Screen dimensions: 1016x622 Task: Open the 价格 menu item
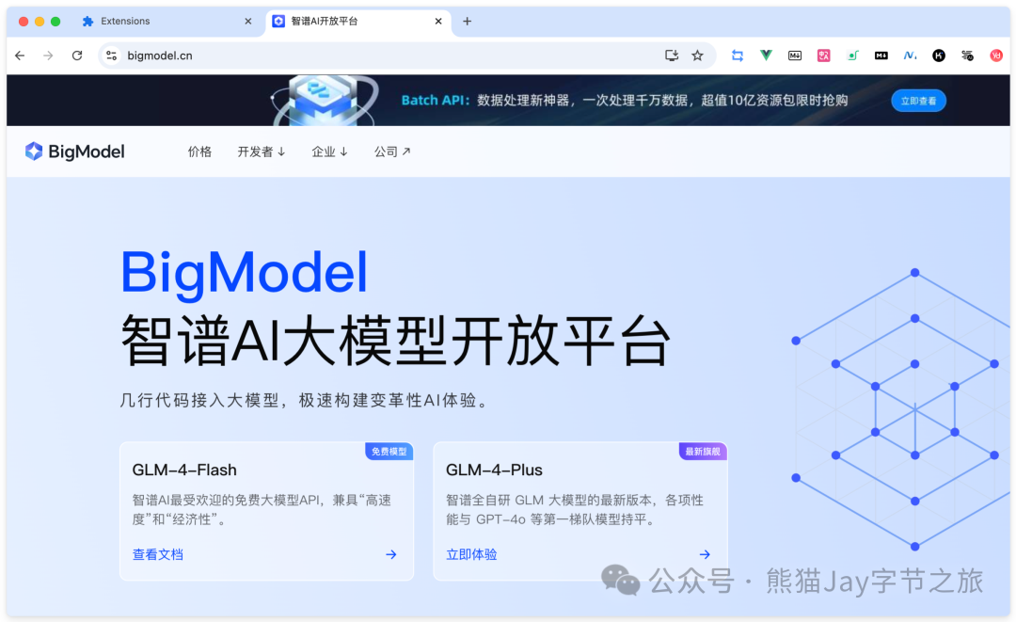[199, 152]
